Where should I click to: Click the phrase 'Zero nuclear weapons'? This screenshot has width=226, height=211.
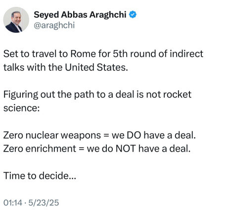pos(52,135)
